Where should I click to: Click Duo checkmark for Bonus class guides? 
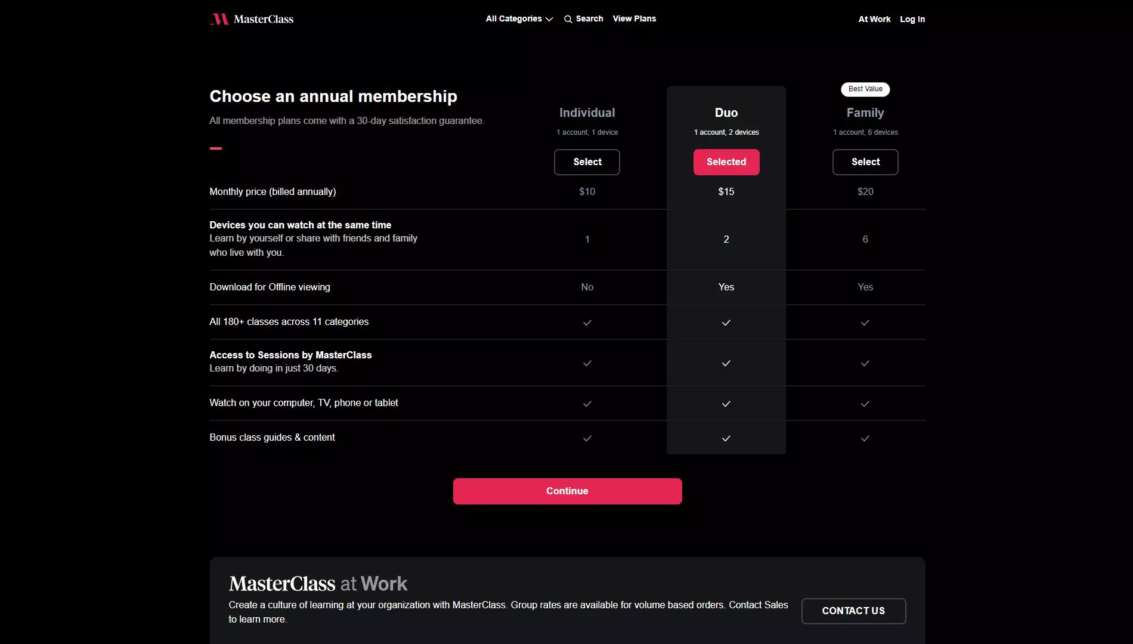pyautogui.click(x=726, y=438)
